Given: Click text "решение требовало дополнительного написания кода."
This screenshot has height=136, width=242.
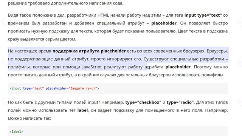Looking at the screenshot, I should [65, 3].
